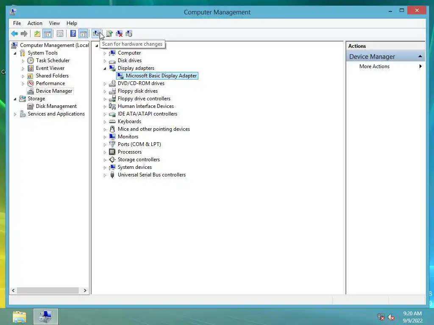Click the muted volume tray icon
Image resolution: width=434 pixels, height=325 pixels.
coord(391,317)
